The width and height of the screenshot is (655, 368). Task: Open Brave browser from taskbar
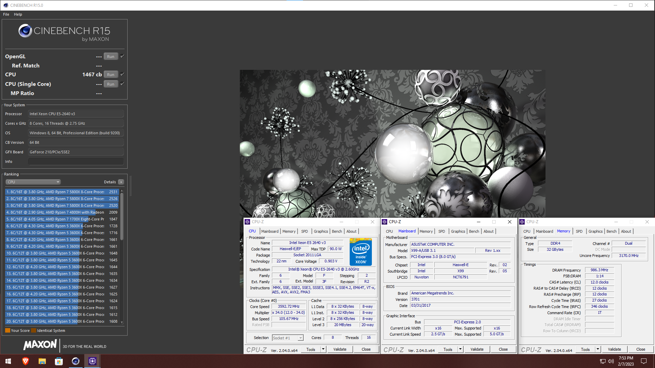pyautogui.click(x=25, y=361)
